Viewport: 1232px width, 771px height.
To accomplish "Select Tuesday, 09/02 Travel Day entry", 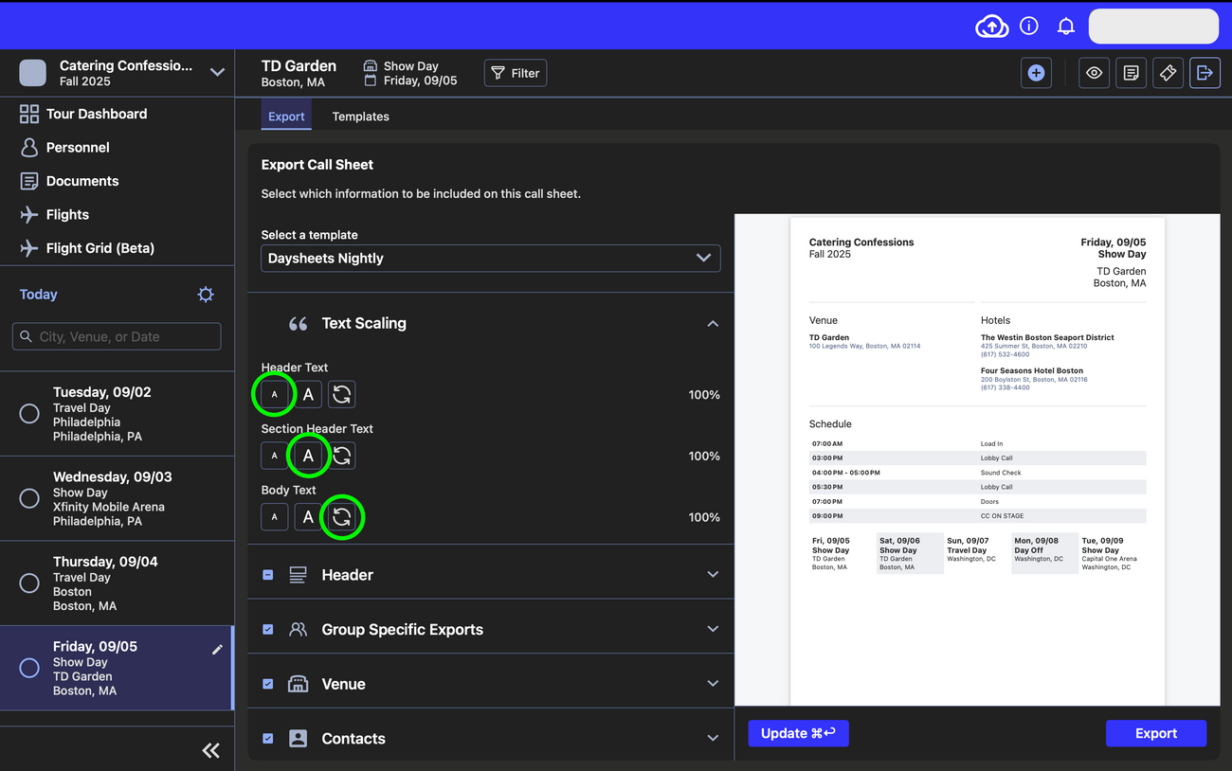I will 117,414.
